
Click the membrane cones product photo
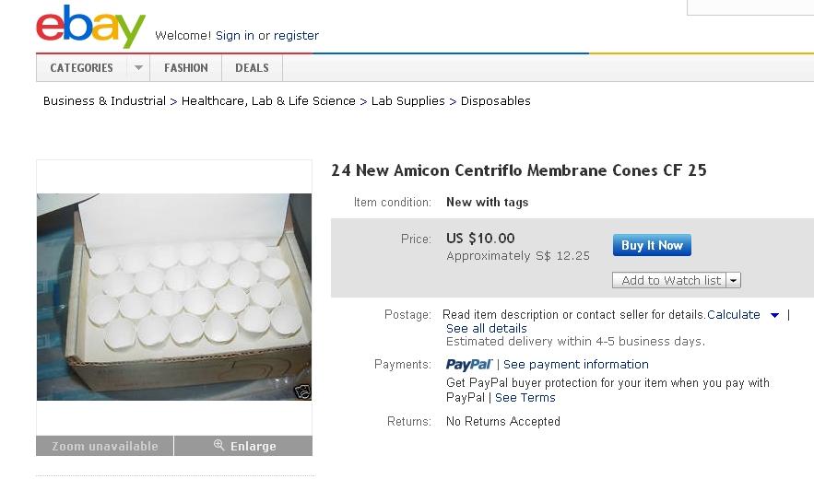(174, 297)
